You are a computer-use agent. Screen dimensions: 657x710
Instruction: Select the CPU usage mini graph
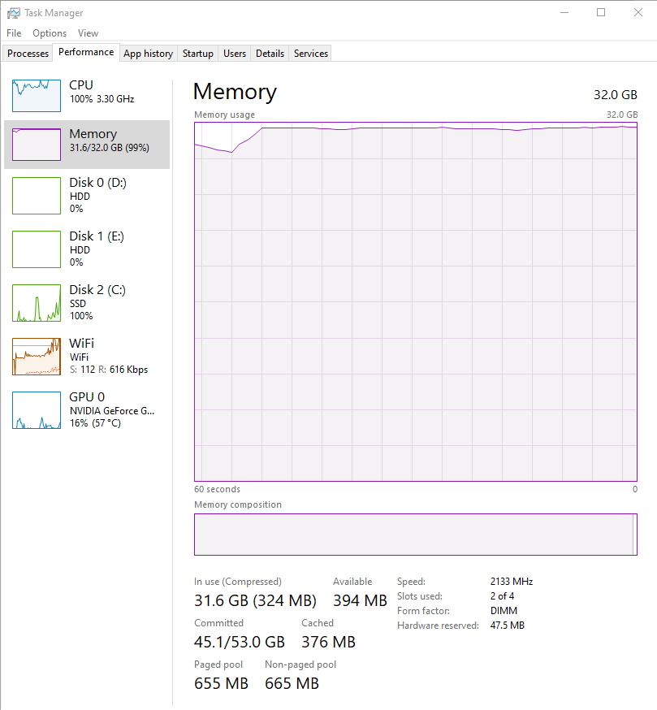(x=37, y=96)
